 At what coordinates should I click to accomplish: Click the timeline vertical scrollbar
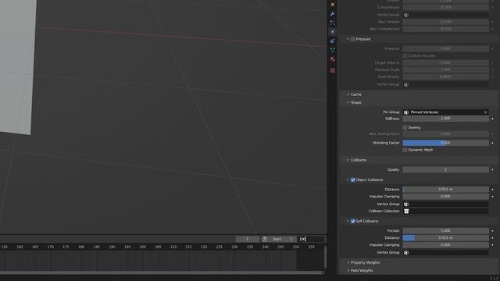pos(325,257)
